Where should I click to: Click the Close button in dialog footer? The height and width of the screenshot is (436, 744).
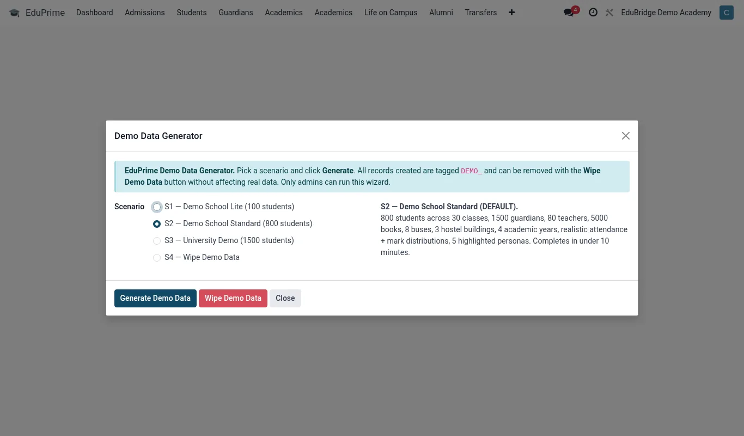pyautogui.click(x=285, y=298)
